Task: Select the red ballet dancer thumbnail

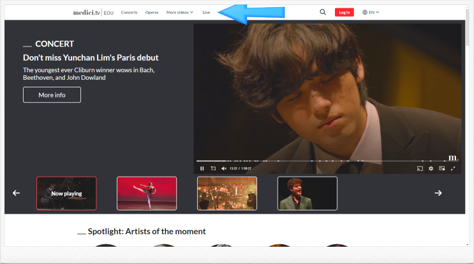Action: [147, 193]
